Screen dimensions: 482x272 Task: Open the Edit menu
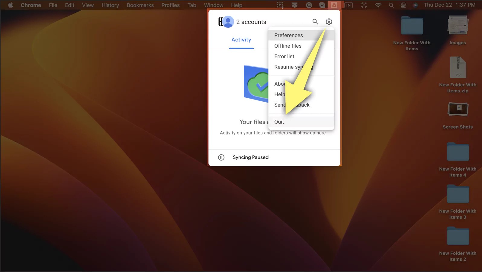(x=69, y=5)
